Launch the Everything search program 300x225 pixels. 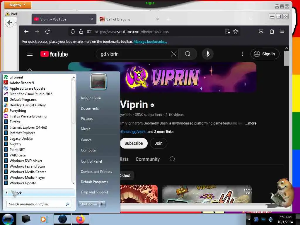[x=18, y=110]
